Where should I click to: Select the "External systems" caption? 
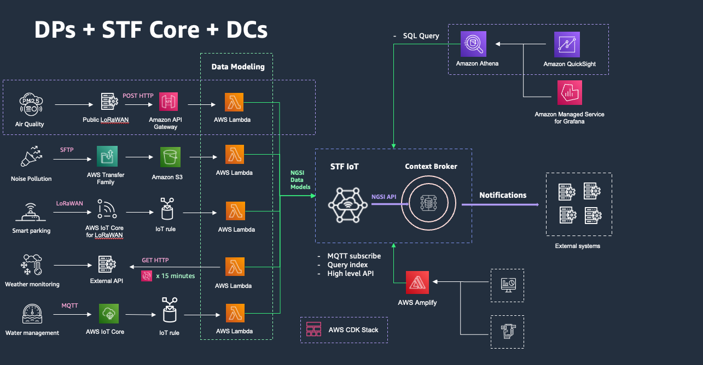578,246
